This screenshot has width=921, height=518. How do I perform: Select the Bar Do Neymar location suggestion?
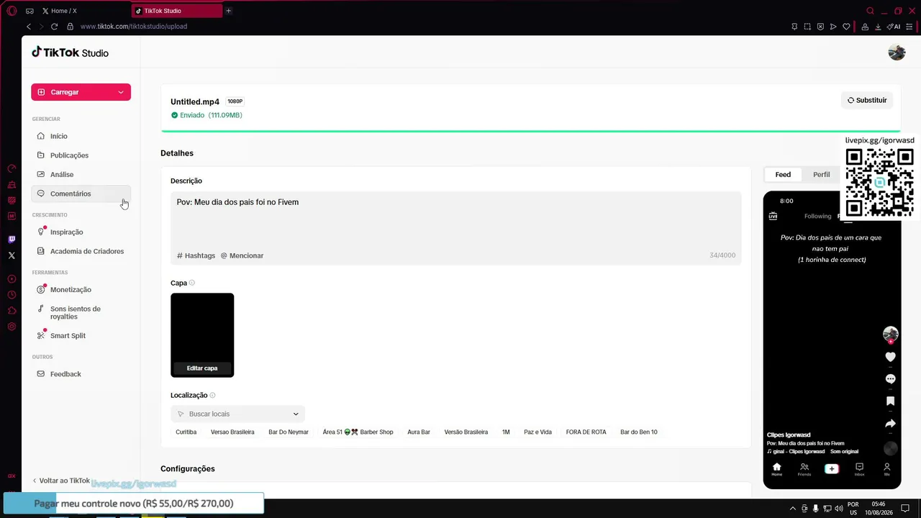tap(289, 432)
